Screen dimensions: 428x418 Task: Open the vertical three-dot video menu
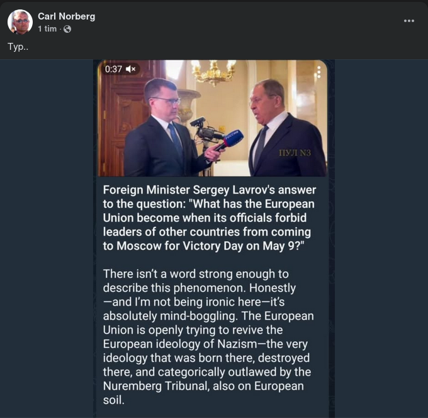[x=318, y=72]
